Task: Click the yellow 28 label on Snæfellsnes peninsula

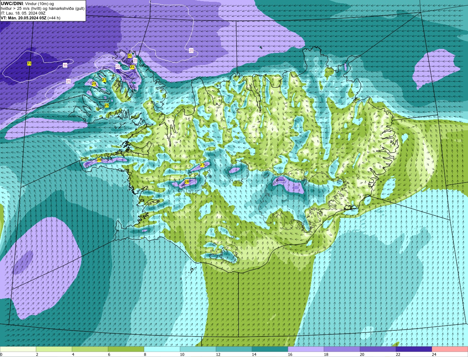Action: click(99, 160)
